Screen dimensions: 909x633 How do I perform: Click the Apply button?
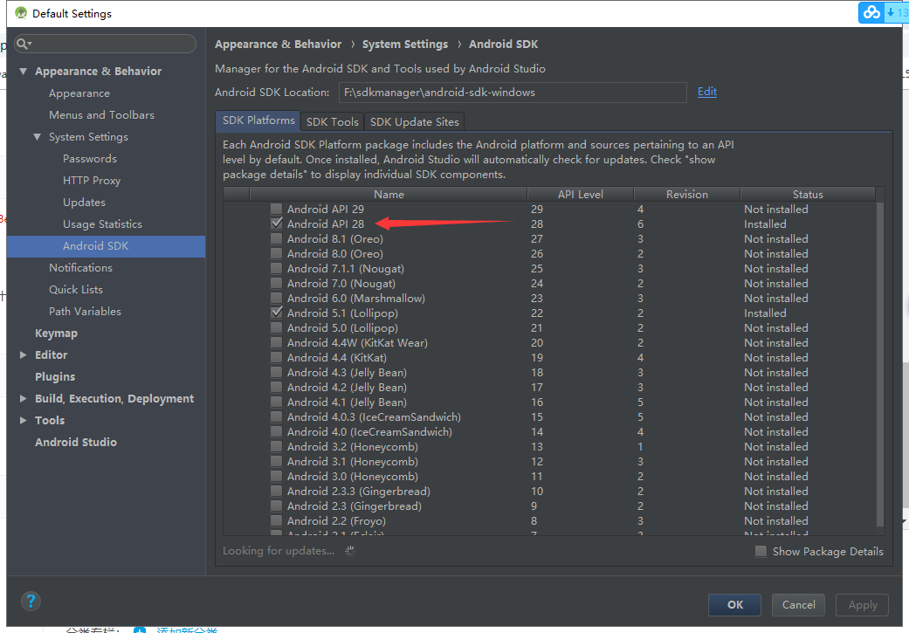tap(862, 604)
